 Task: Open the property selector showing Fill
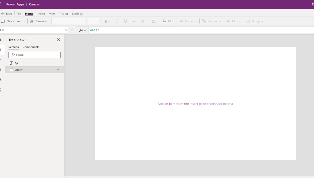pos(34,30)
